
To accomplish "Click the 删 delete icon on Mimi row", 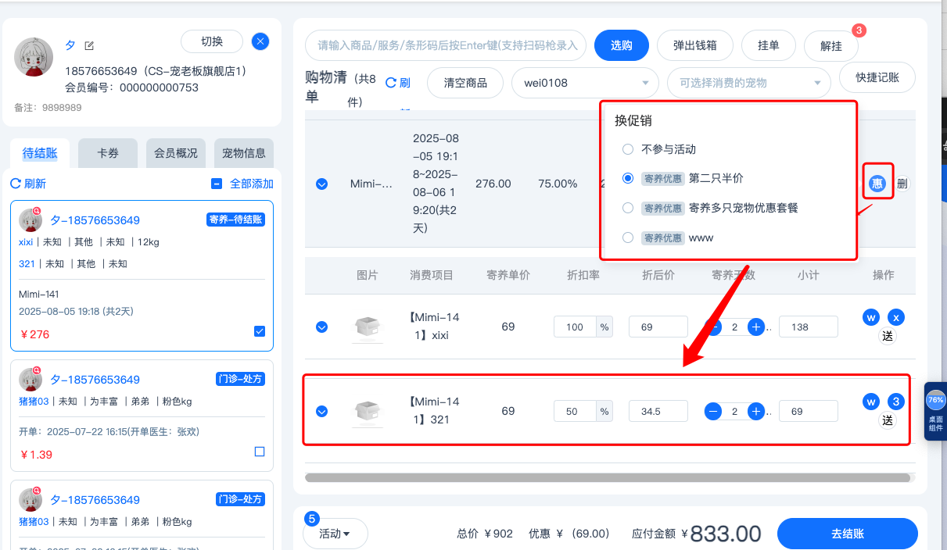I will click(x=902, y=184).
